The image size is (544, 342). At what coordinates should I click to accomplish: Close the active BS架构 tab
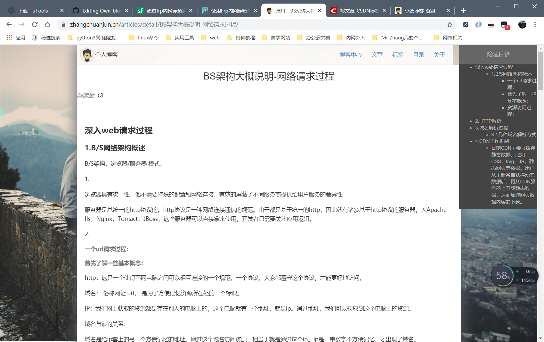click(x=320, y=11)
